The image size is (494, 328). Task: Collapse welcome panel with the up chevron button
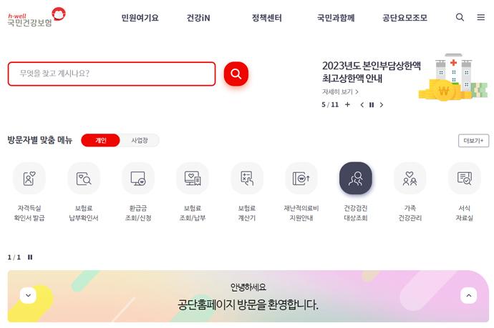coord(469,296)
